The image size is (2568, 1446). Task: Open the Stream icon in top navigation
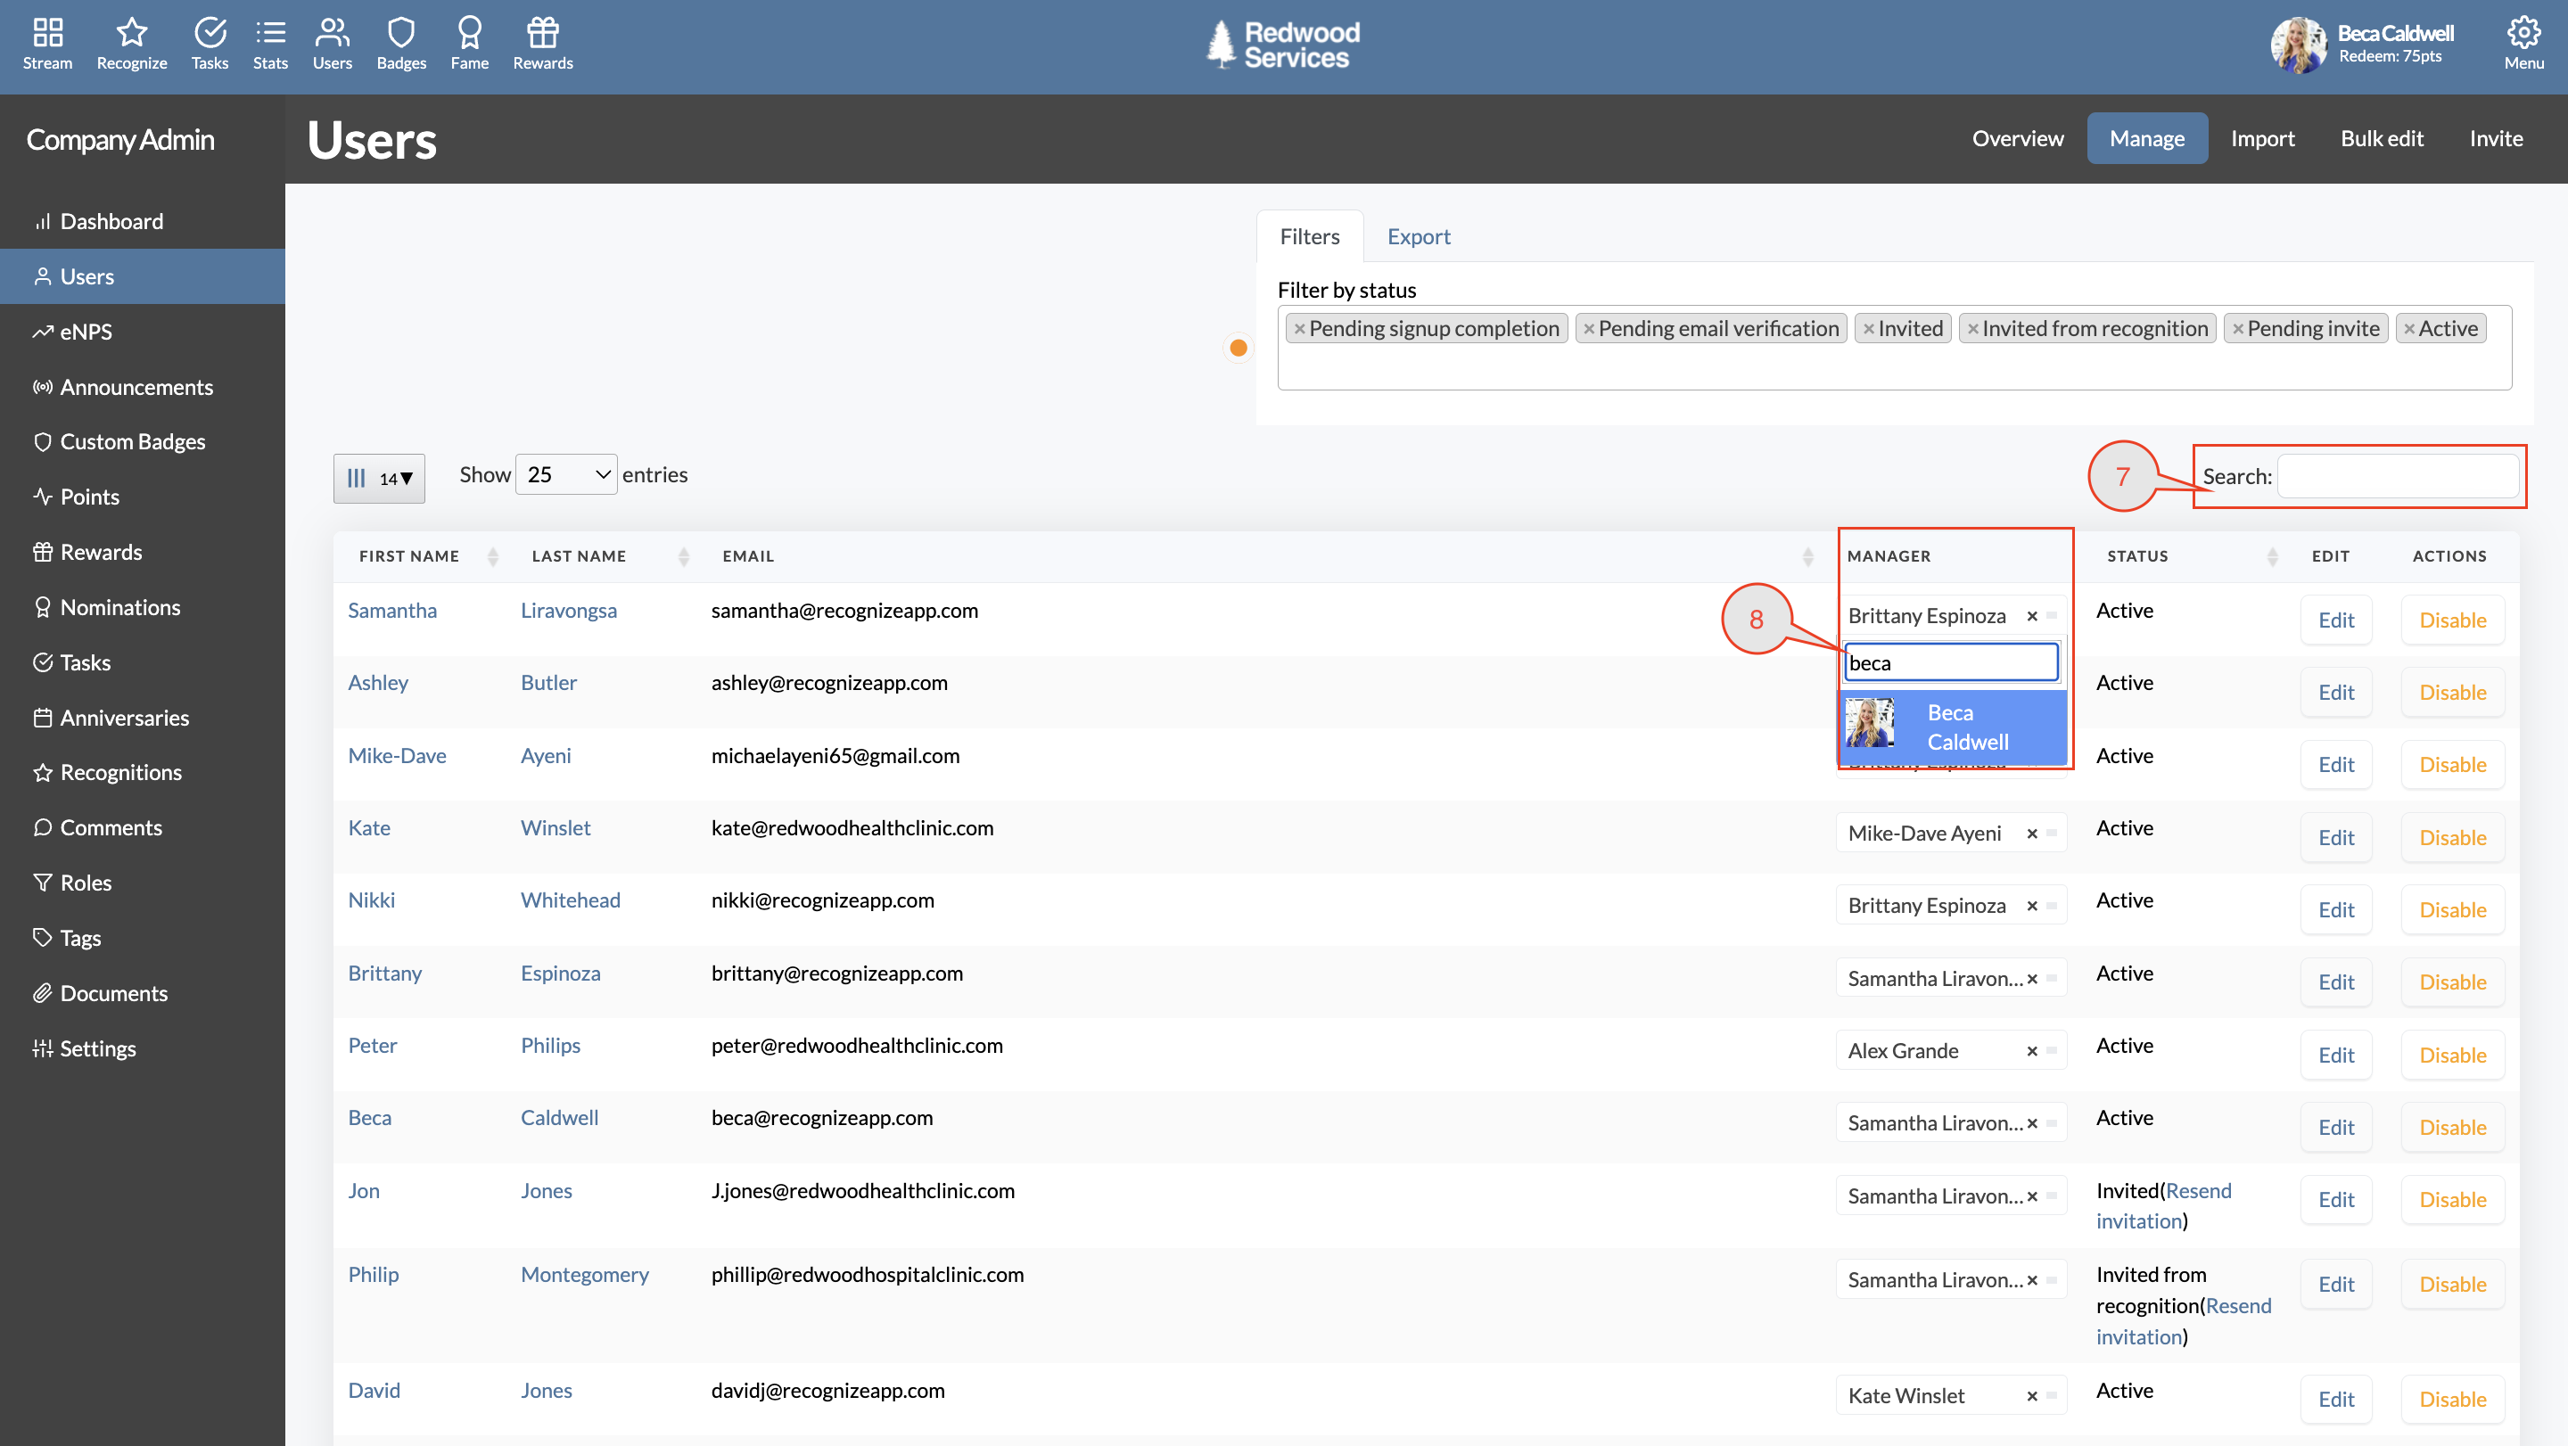tap(48, 44)
